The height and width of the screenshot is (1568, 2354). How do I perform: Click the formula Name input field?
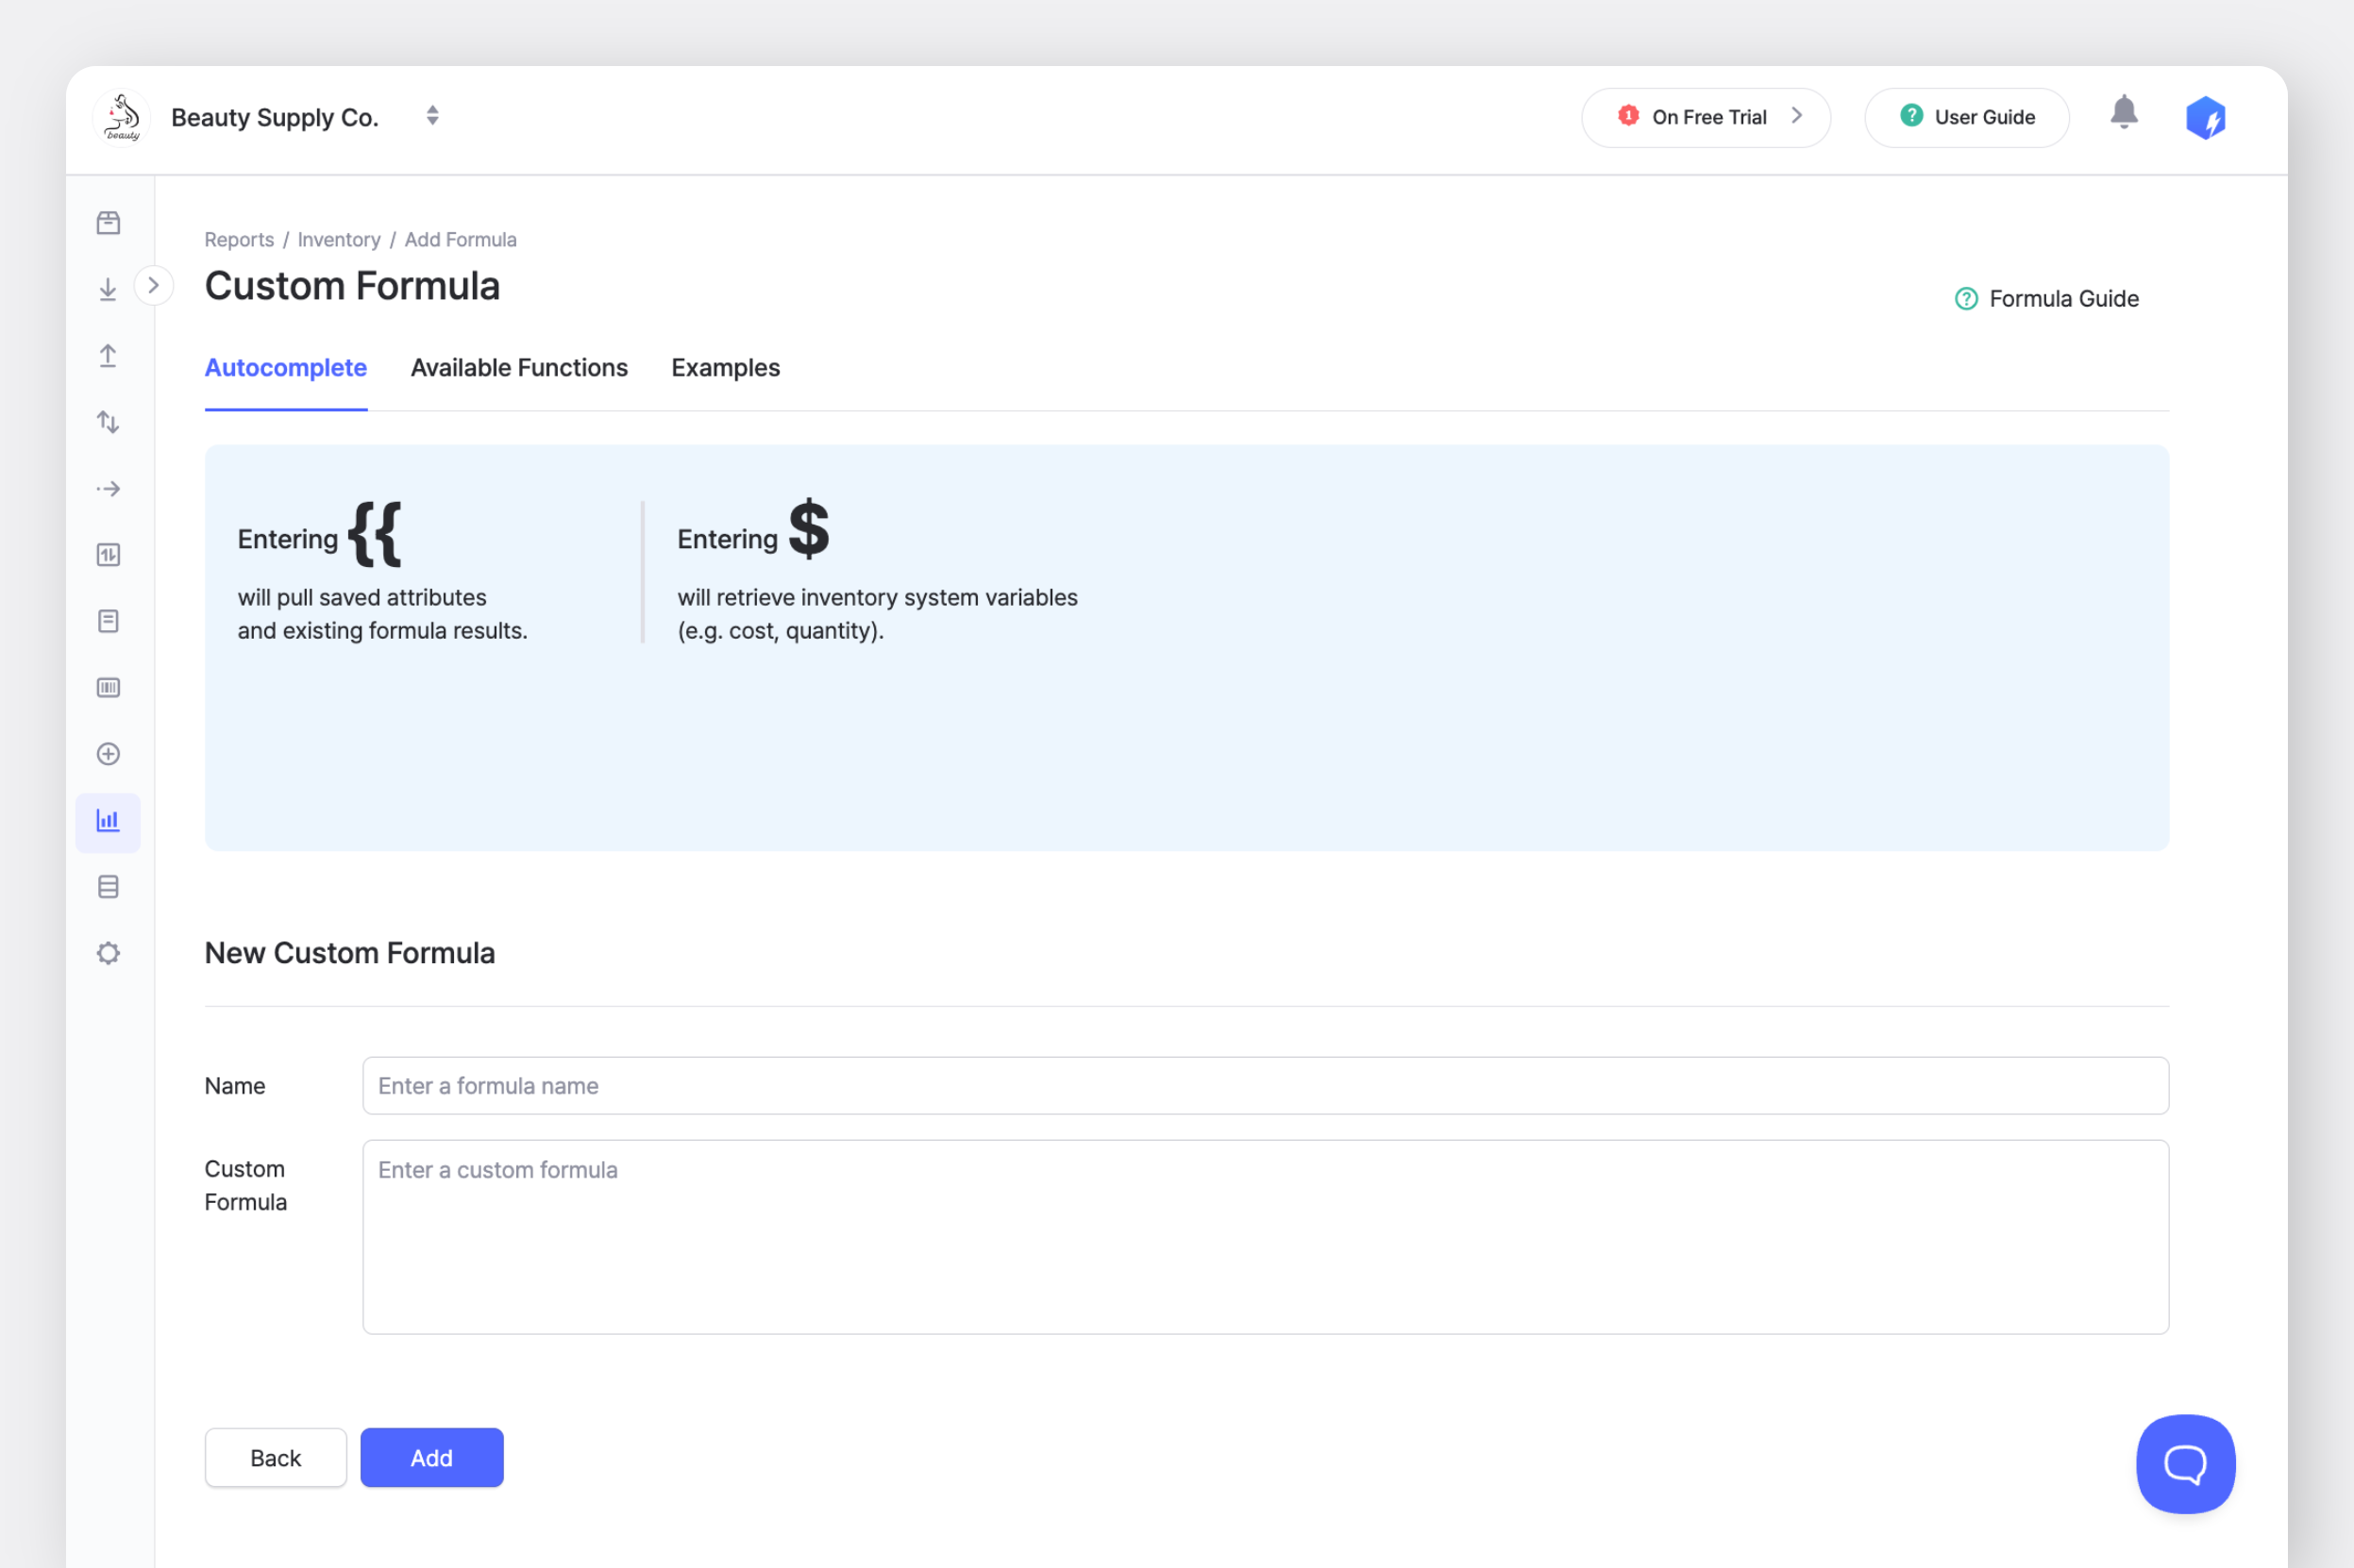[x=1265, y=1086]
